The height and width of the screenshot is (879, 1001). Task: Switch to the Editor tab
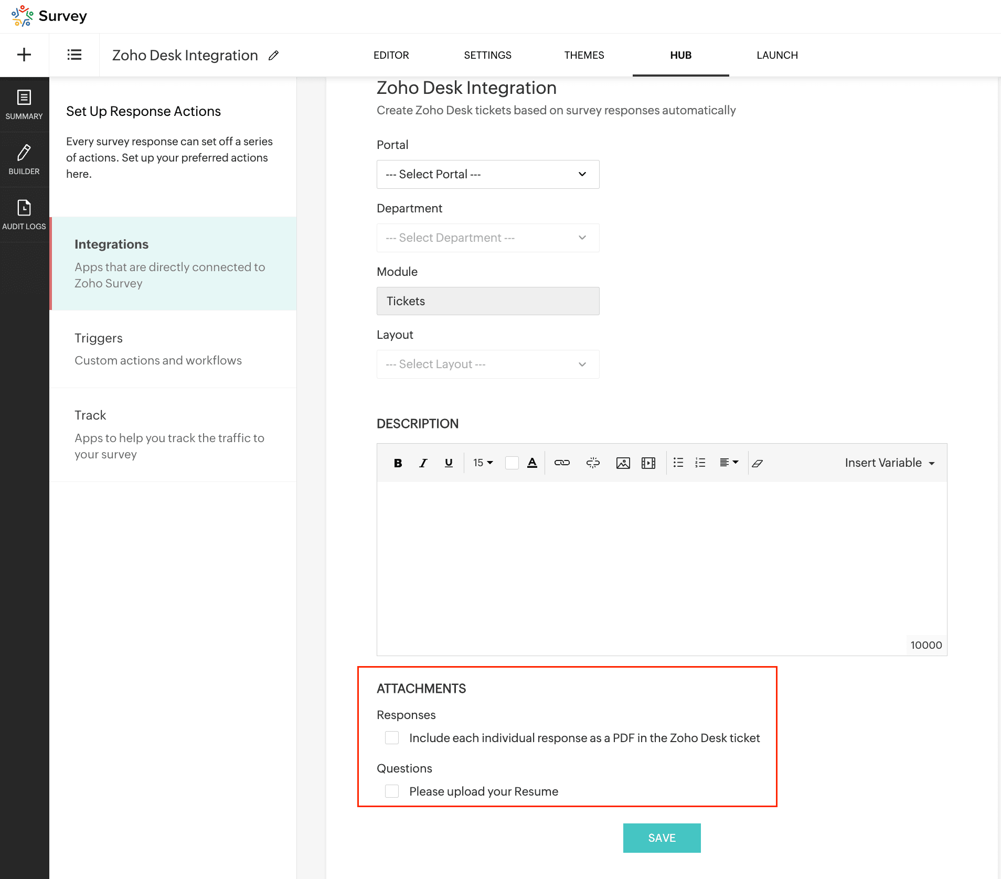pos(391,55)
